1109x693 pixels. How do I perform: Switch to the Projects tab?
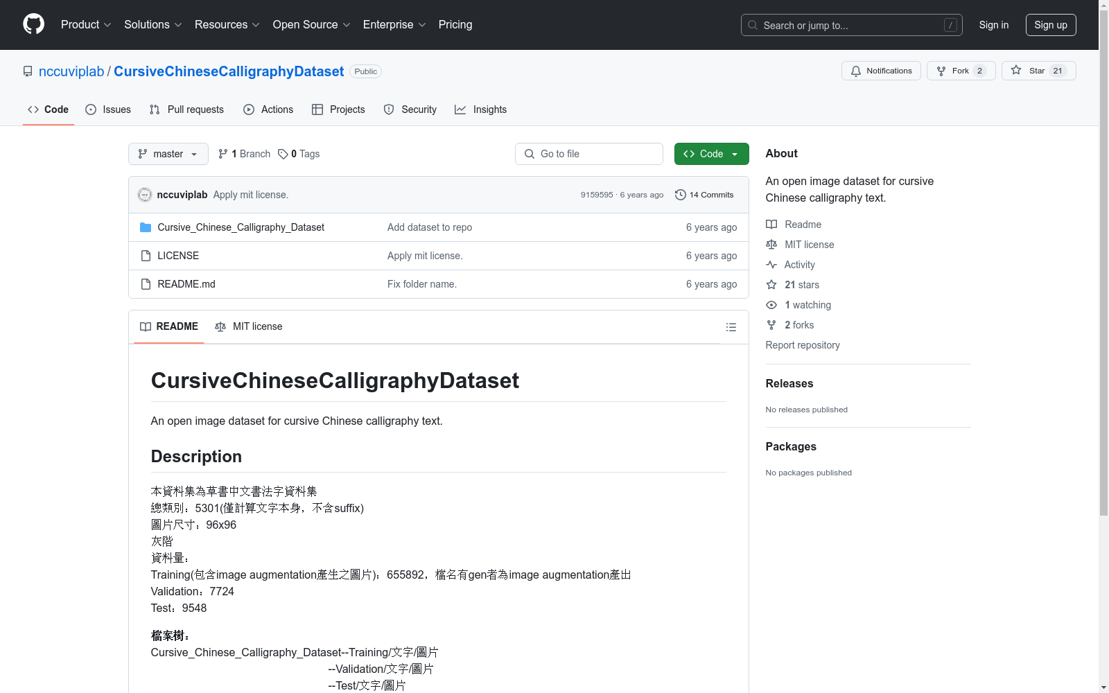tap(338, 109)
